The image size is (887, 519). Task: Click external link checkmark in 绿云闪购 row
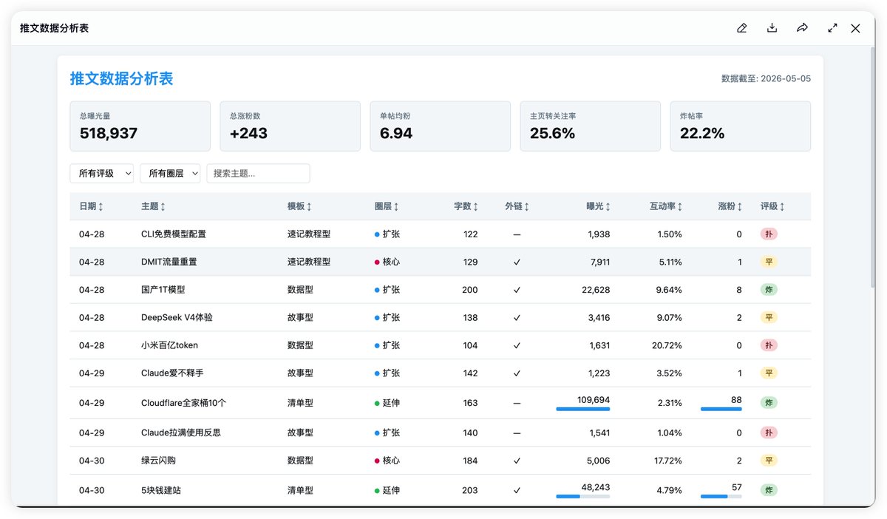[x=517, y=461]
